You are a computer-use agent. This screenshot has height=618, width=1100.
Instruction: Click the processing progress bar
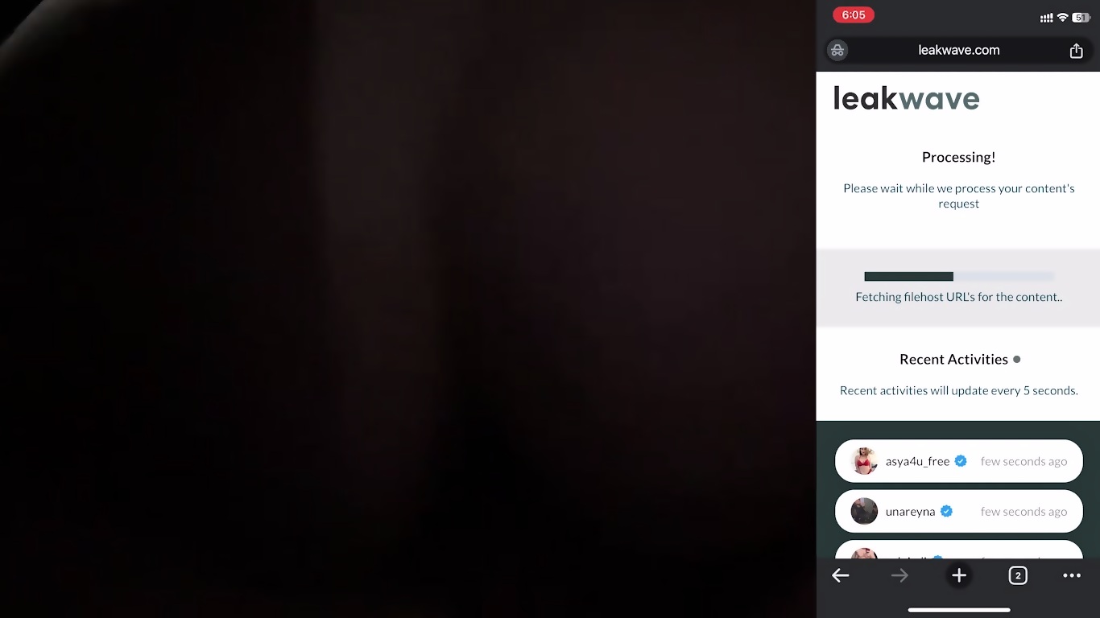(958, 276)
